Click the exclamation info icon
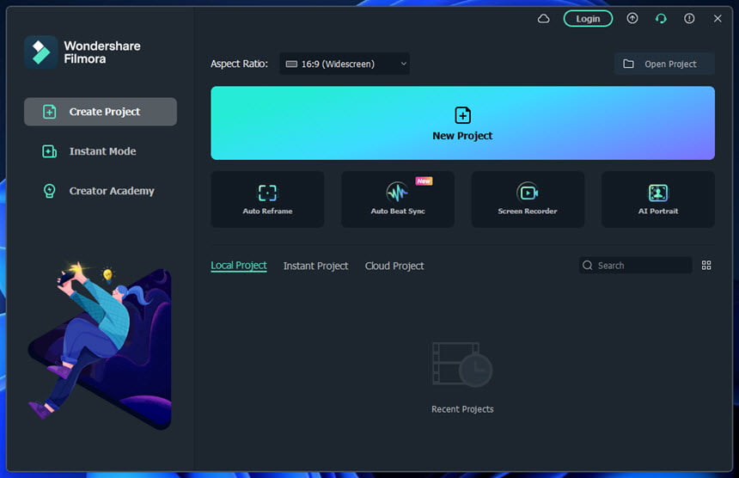Viewport: 739px width, 478px height. (x=689, y=18)
